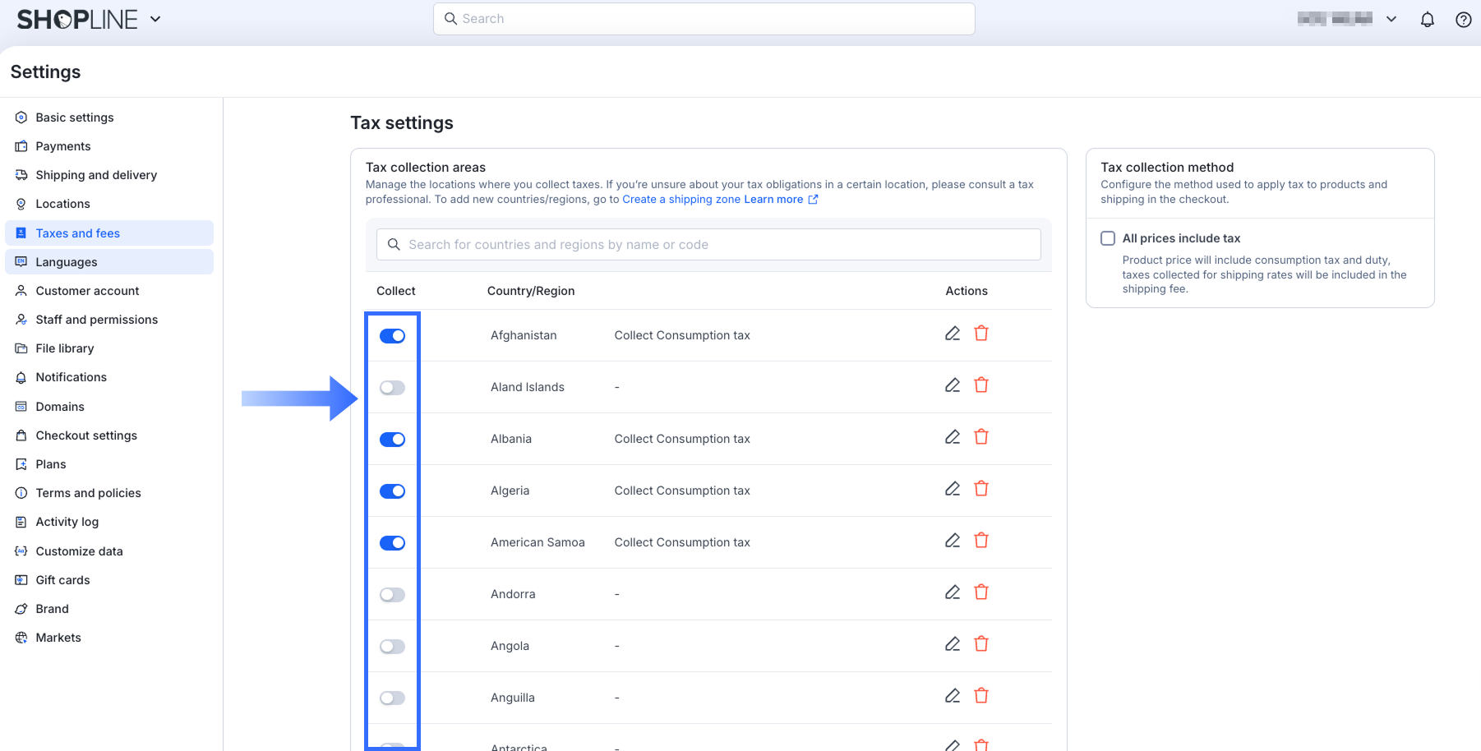
Task: Open Shipping and delivery settings
Action: pos(96,175)
